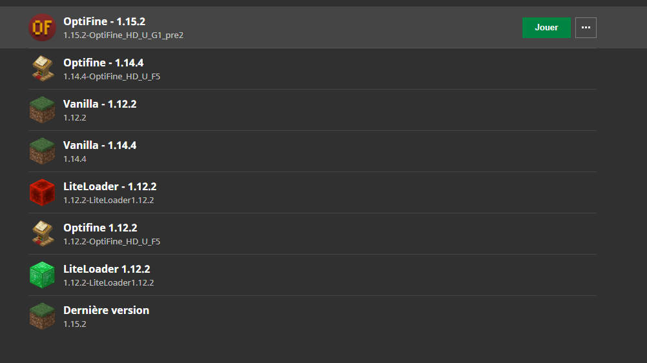This screenshot has width=647, height=363.
Task: Launch the game with the Jouer button
Action: [546, 28]
